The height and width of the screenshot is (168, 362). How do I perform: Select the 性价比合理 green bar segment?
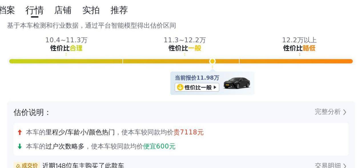pos(66,61)
